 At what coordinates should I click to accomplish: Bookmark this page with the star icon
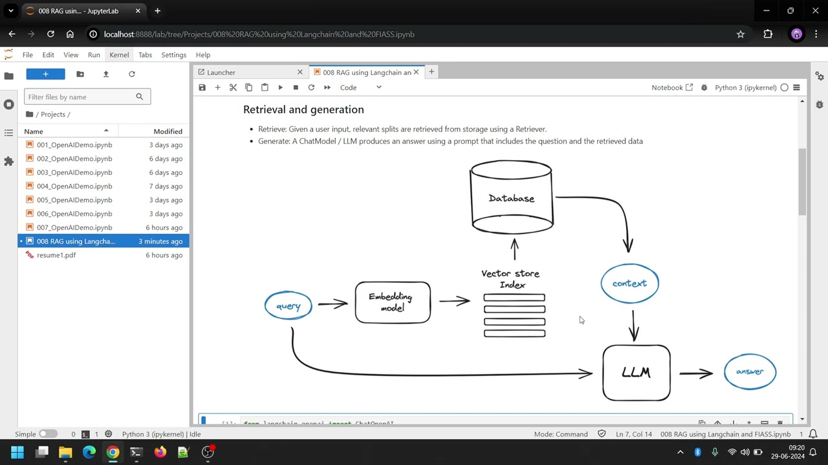[x=741, y=34]
